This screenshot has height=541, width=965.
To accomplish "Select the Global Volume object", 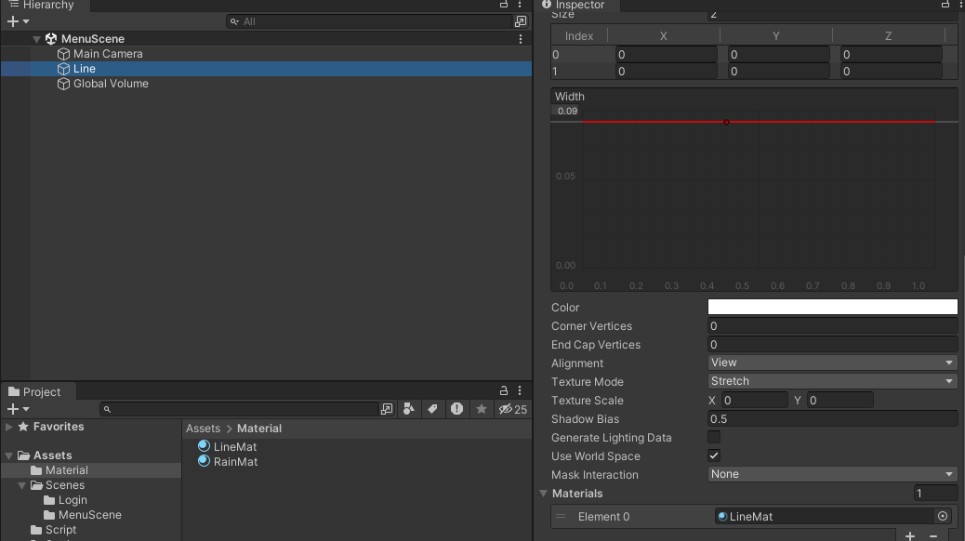I will (111, 83).
